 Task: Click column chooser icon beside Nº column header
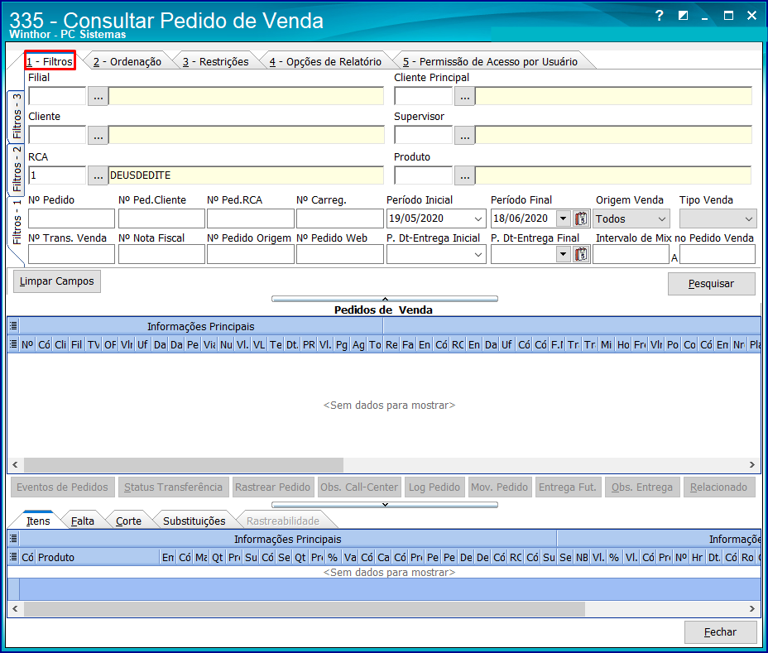(x=13, y=344)
